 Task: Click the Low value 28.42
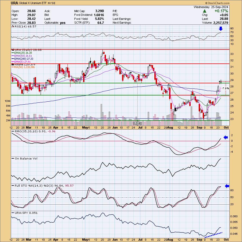pyautogui.click(x=31, y=19)
